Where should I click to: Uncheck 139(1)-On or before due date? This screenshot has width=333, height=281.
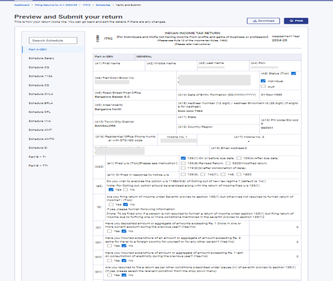[x=183, y=158]
